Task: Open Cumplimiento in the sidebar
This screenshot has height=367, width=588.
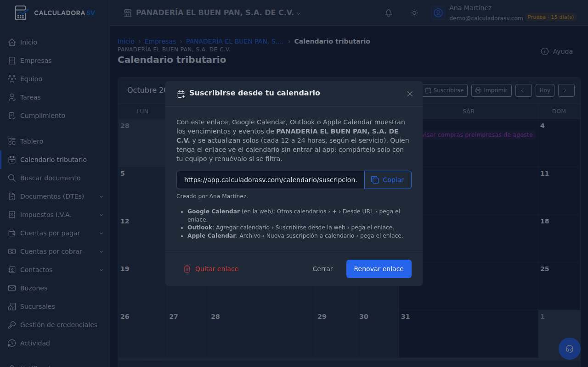Action: point(55,116)
